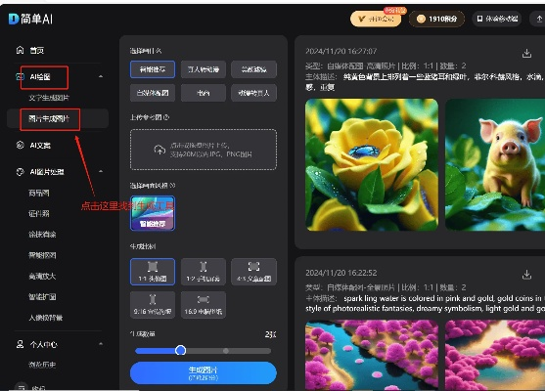The width and height of the screenshot is (545, 391).
Task: Click the 2024/11/20 16:22:52 timestamp
Action: click(341, 273)
